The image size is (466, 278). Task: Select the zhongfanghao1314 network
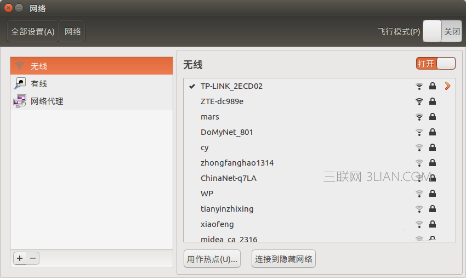pyautogui.click(x=237, y=163)
